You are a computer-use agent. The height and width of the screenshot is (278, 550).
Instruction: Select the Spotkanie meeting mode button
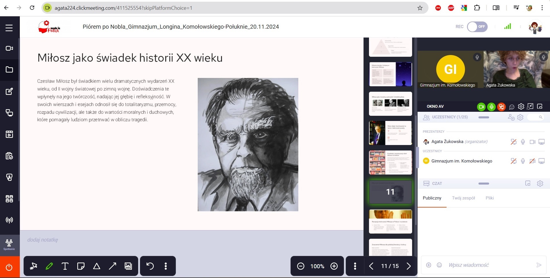pos(9,245)
